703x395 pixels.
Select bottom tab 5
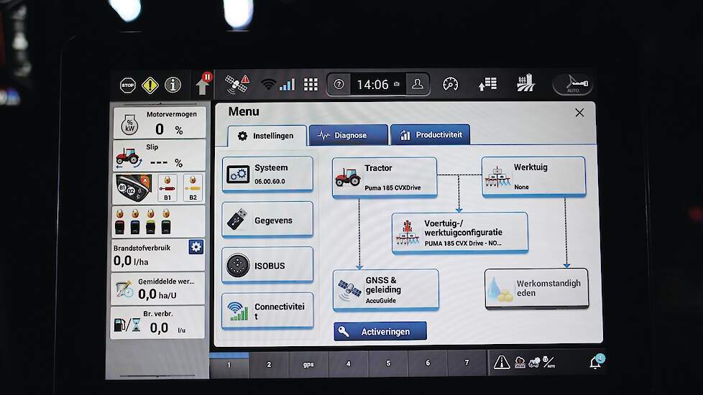point(388,363)
